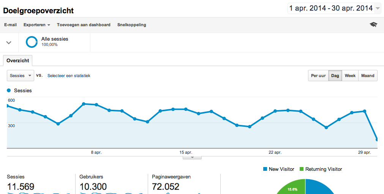Viewport: 384px width, 194px height.
Task: Switch to the Overzicht tab
Action: coord(17,61)
